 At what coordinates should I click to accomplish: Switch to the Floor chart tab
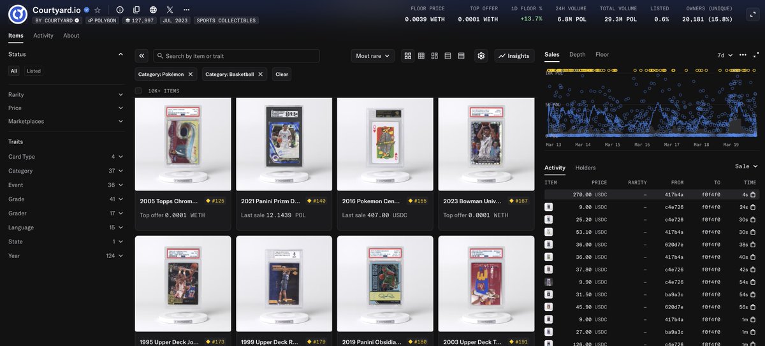tap(602, 55)
